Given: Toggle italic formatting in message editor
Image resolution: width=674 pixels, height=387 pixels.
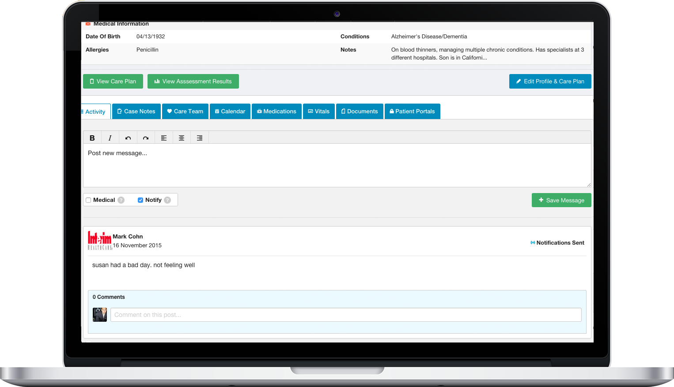Looking at the screenshot, I should point(110,138).
